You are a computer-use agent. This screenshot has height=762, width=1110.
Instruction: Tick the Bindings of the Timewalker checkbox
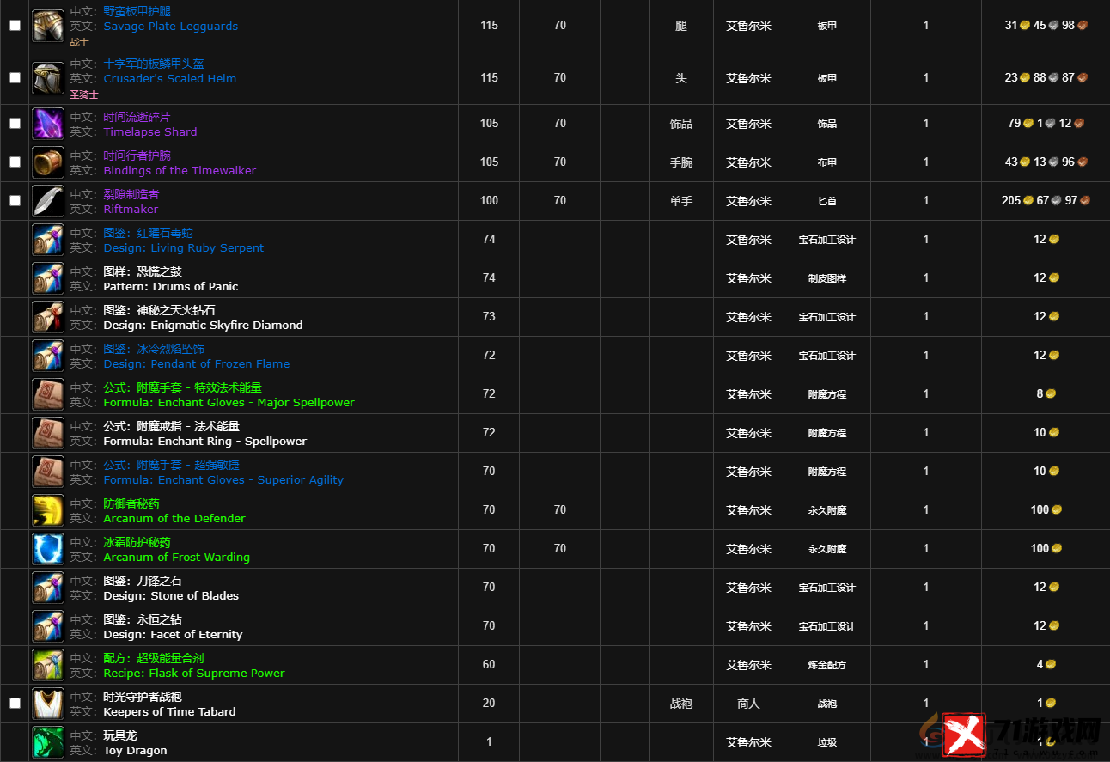15,162
